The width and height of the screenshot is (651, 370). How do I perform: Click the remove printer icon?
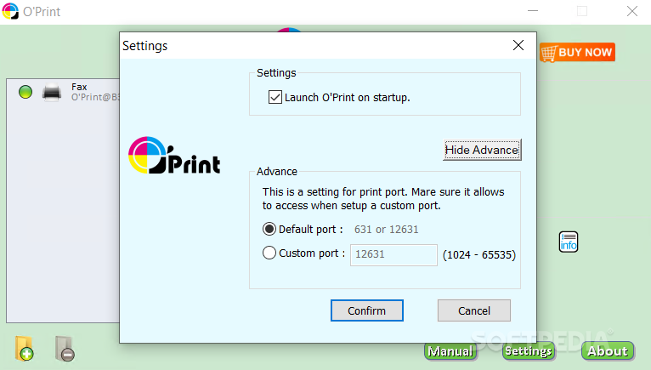65,349
